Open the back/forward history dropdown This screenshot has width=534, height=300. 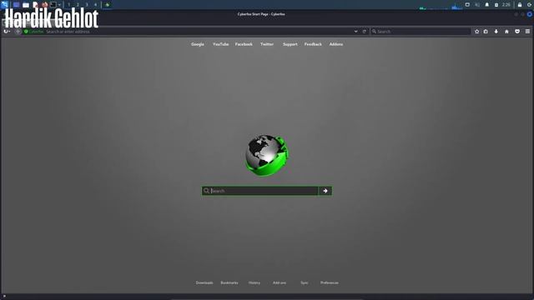click(x=7, y=32)
